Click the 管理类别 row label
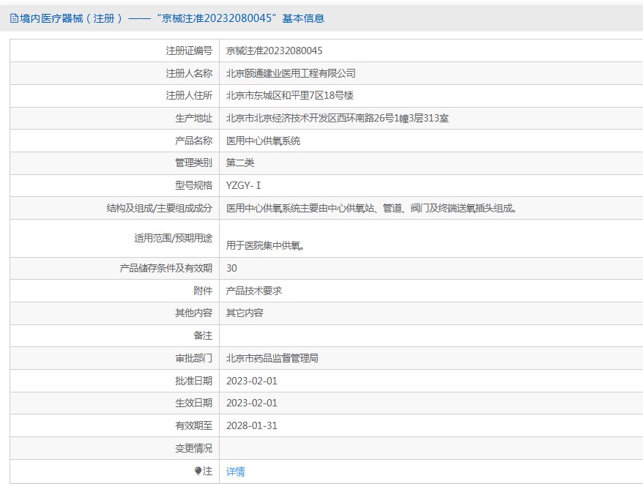 [x=193, y=163]
